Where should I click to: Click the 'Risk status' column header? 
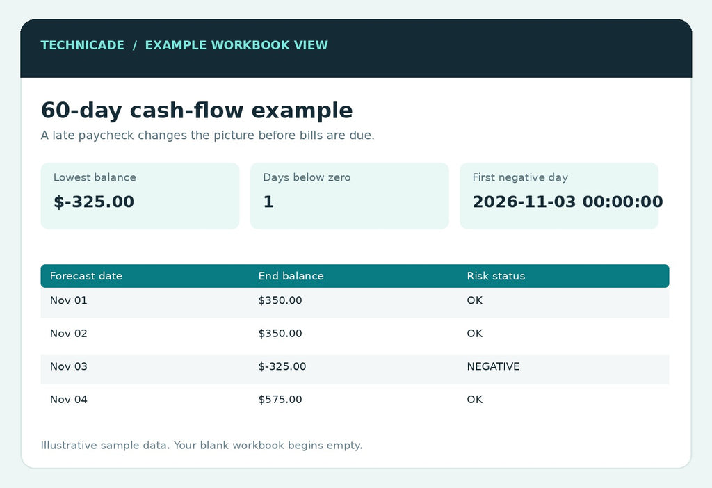pos(496,276)
